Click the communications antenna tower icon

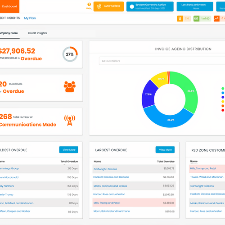click(x=70, y=120)
